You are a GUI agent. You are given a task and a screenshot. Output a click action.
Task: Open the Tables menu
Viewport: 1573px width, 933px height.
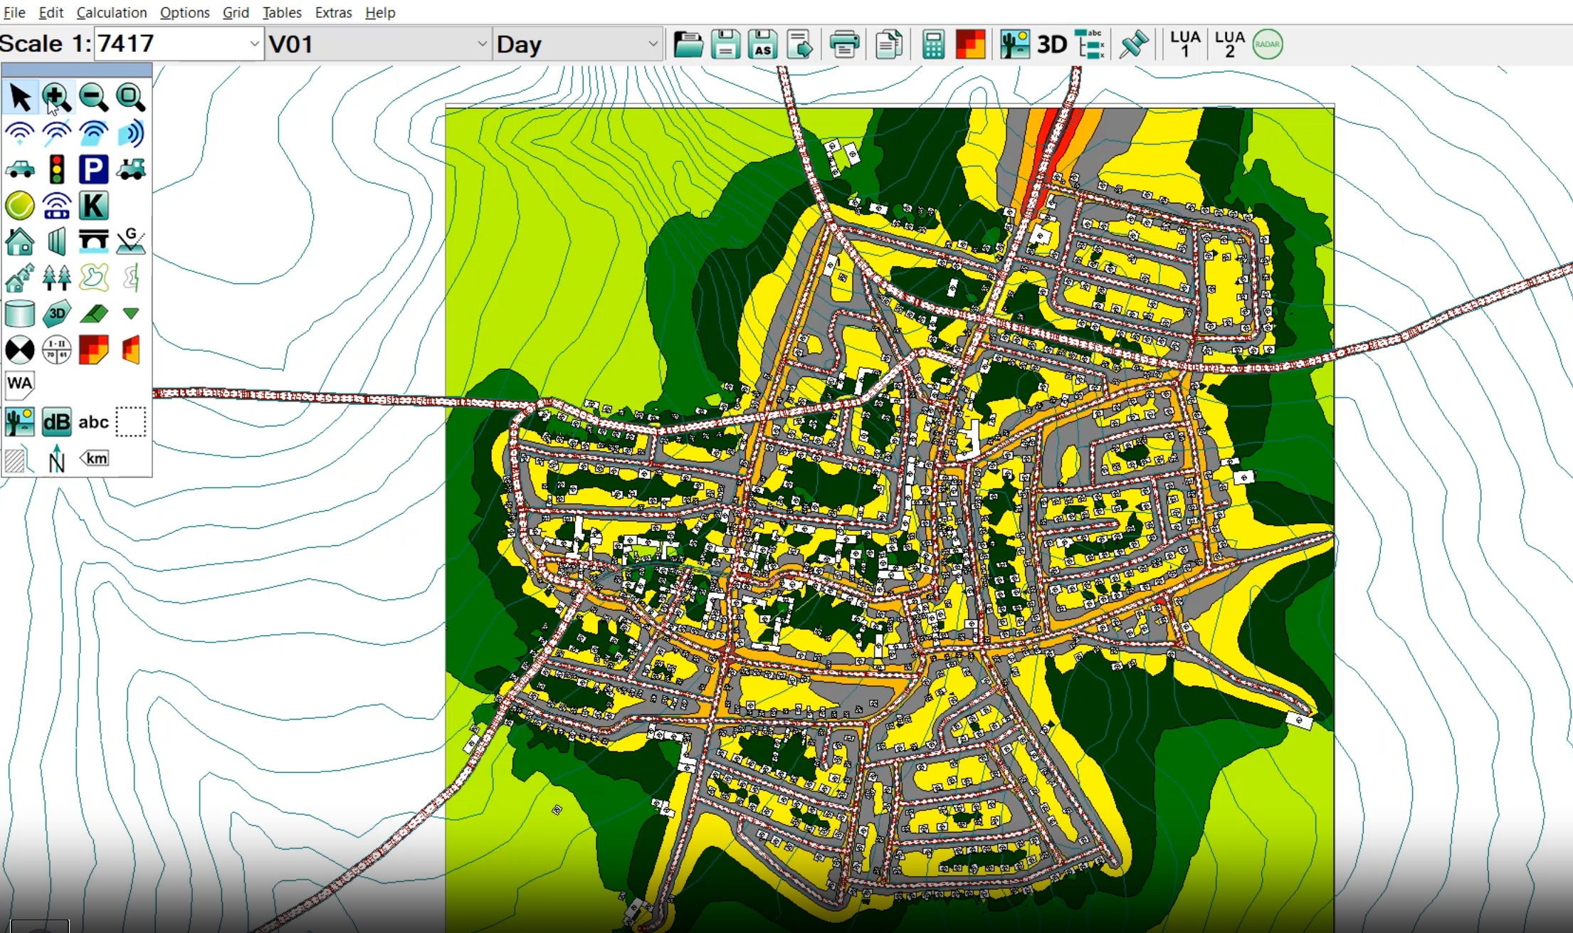click(282, 12)
